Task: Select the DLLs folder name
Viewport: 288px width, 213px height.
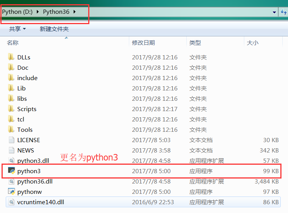Action: pyautogui.click(x=24, y=57)
